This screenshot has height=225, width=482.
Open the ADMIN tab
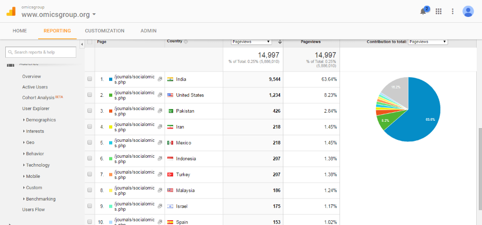tap(148, 31)
